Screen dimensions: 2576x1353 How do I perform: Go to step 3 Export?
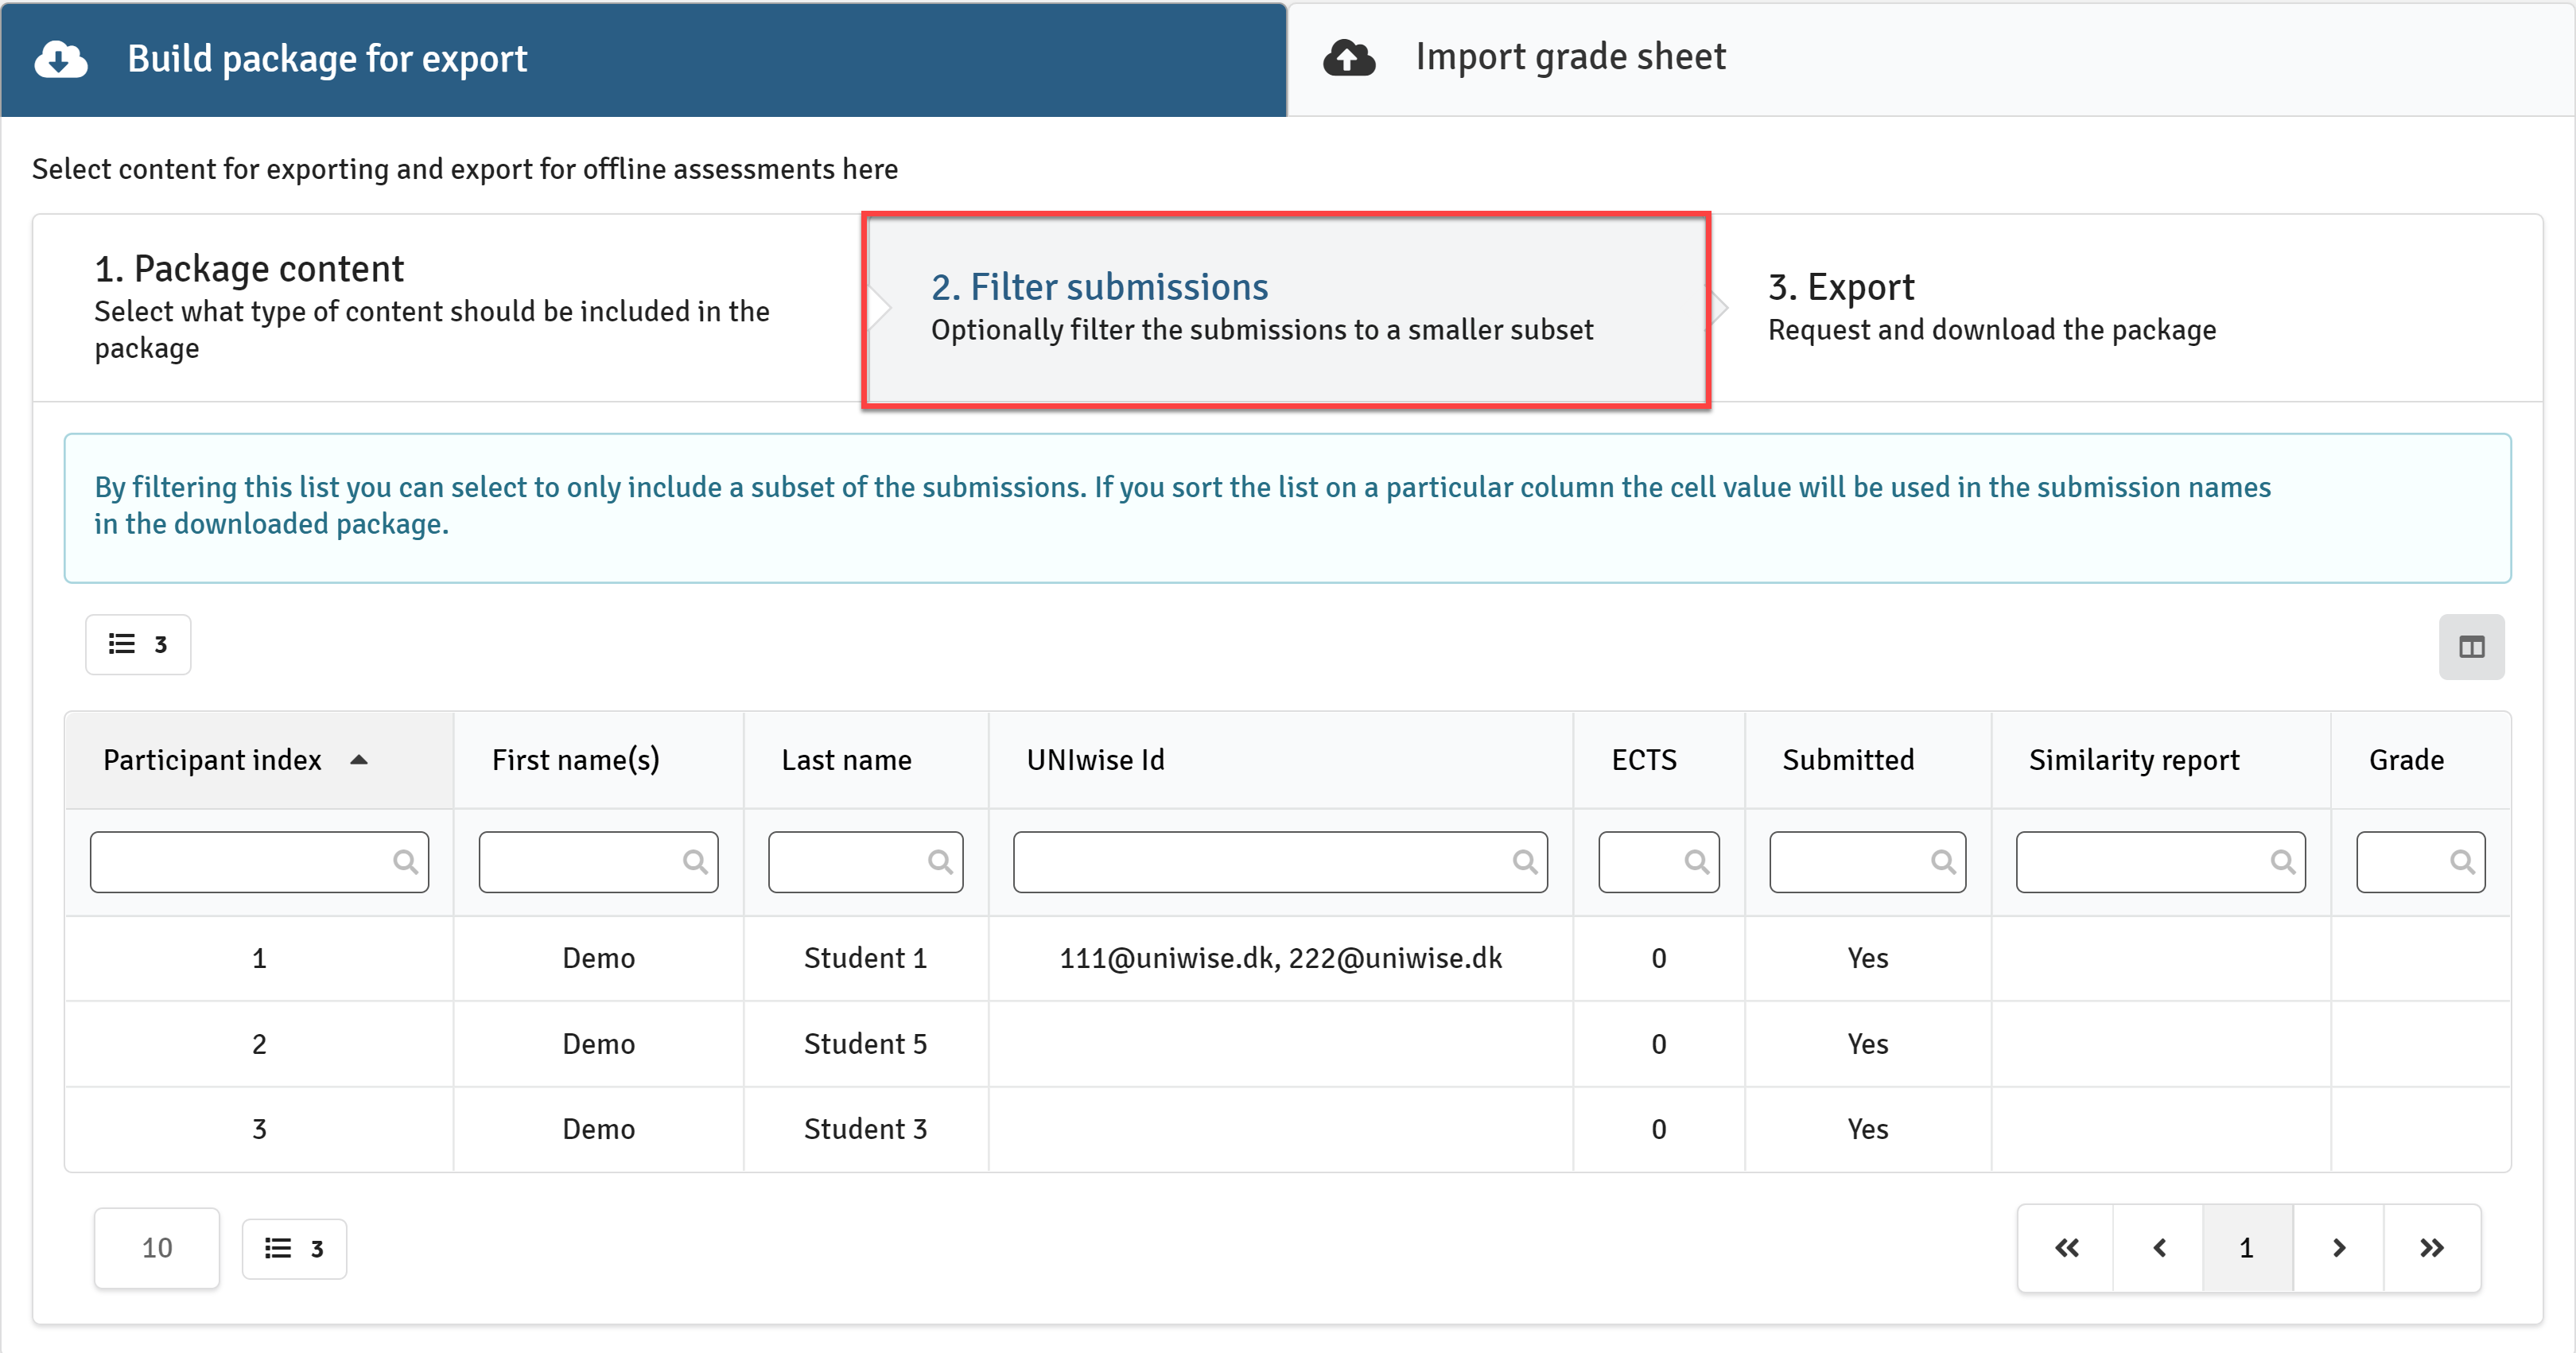(x=2124, y=308)
